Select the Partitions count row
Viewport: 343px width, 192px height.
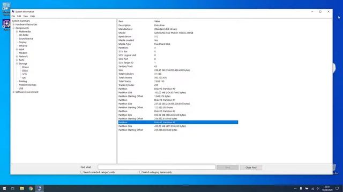point(178,47)
